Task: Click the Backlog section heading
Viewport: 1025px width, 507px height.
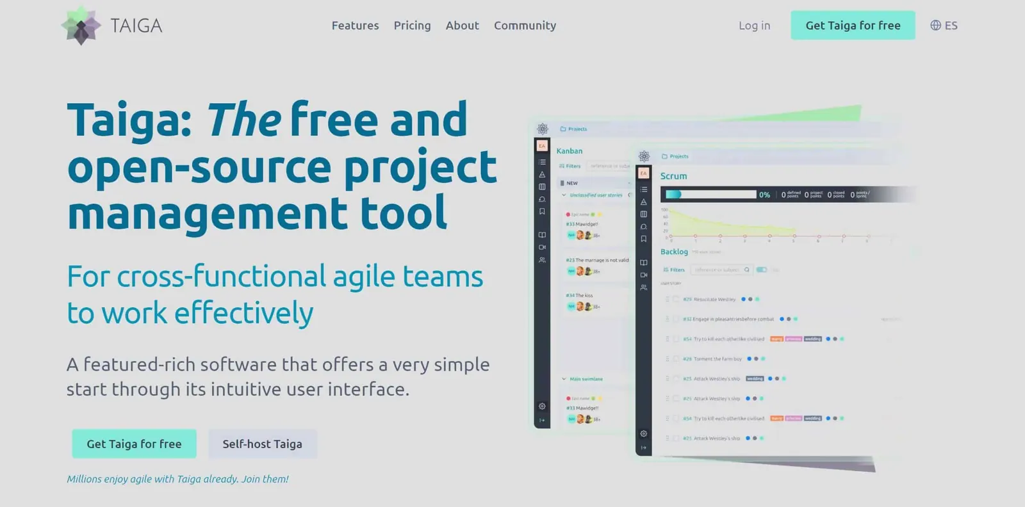Action: coord(674,252)
